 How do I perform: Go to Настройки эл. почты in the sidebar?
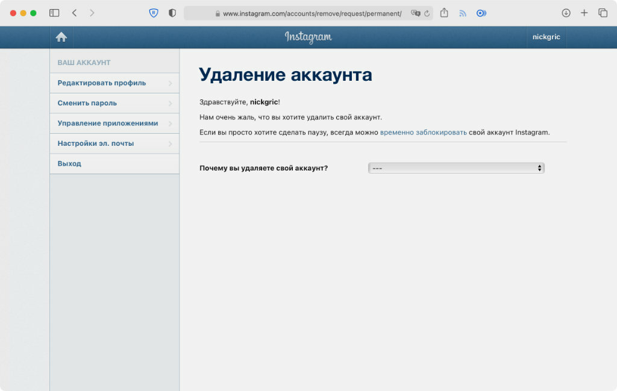tap(114, 143)
